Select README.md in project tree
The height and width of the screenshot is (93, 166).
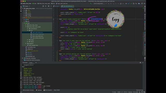tap(31, 56)
